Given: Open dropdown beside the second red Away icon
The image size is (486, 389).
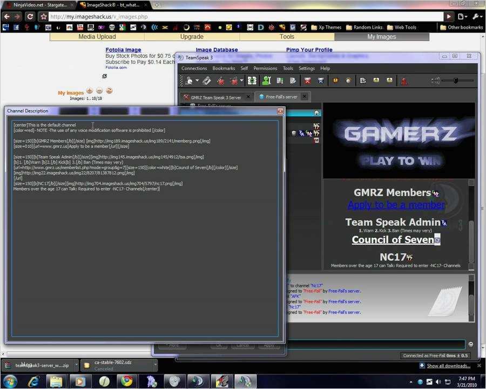Looking at the screenshot, I should (242, 81).
